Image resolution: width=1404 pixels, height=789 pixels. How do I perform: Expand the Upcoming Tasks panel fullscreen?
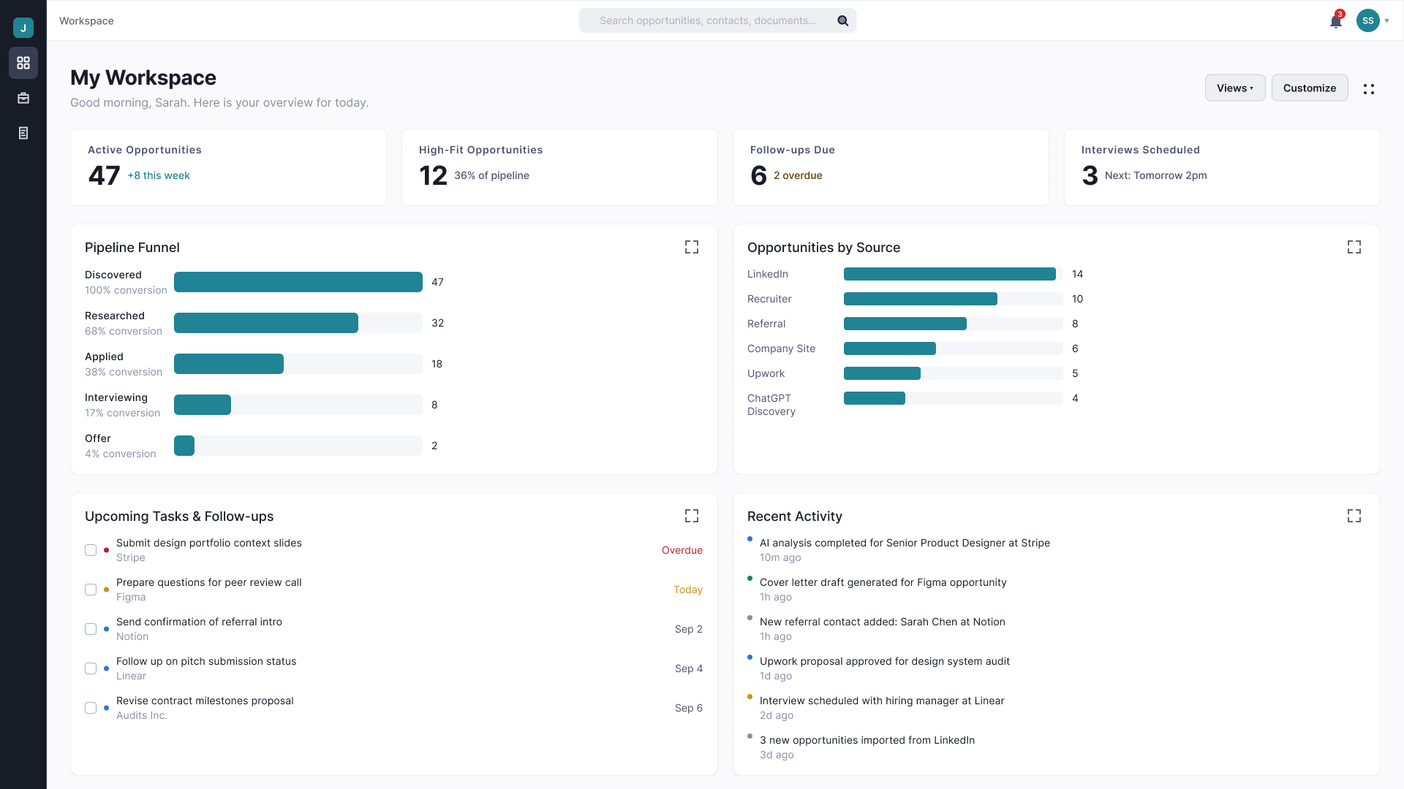tap(692, 516)
